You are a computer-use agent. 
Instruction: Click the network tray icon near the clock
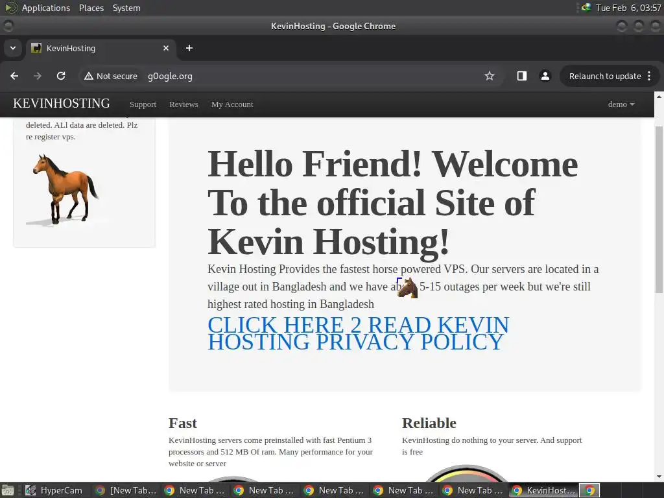[586, 7]
